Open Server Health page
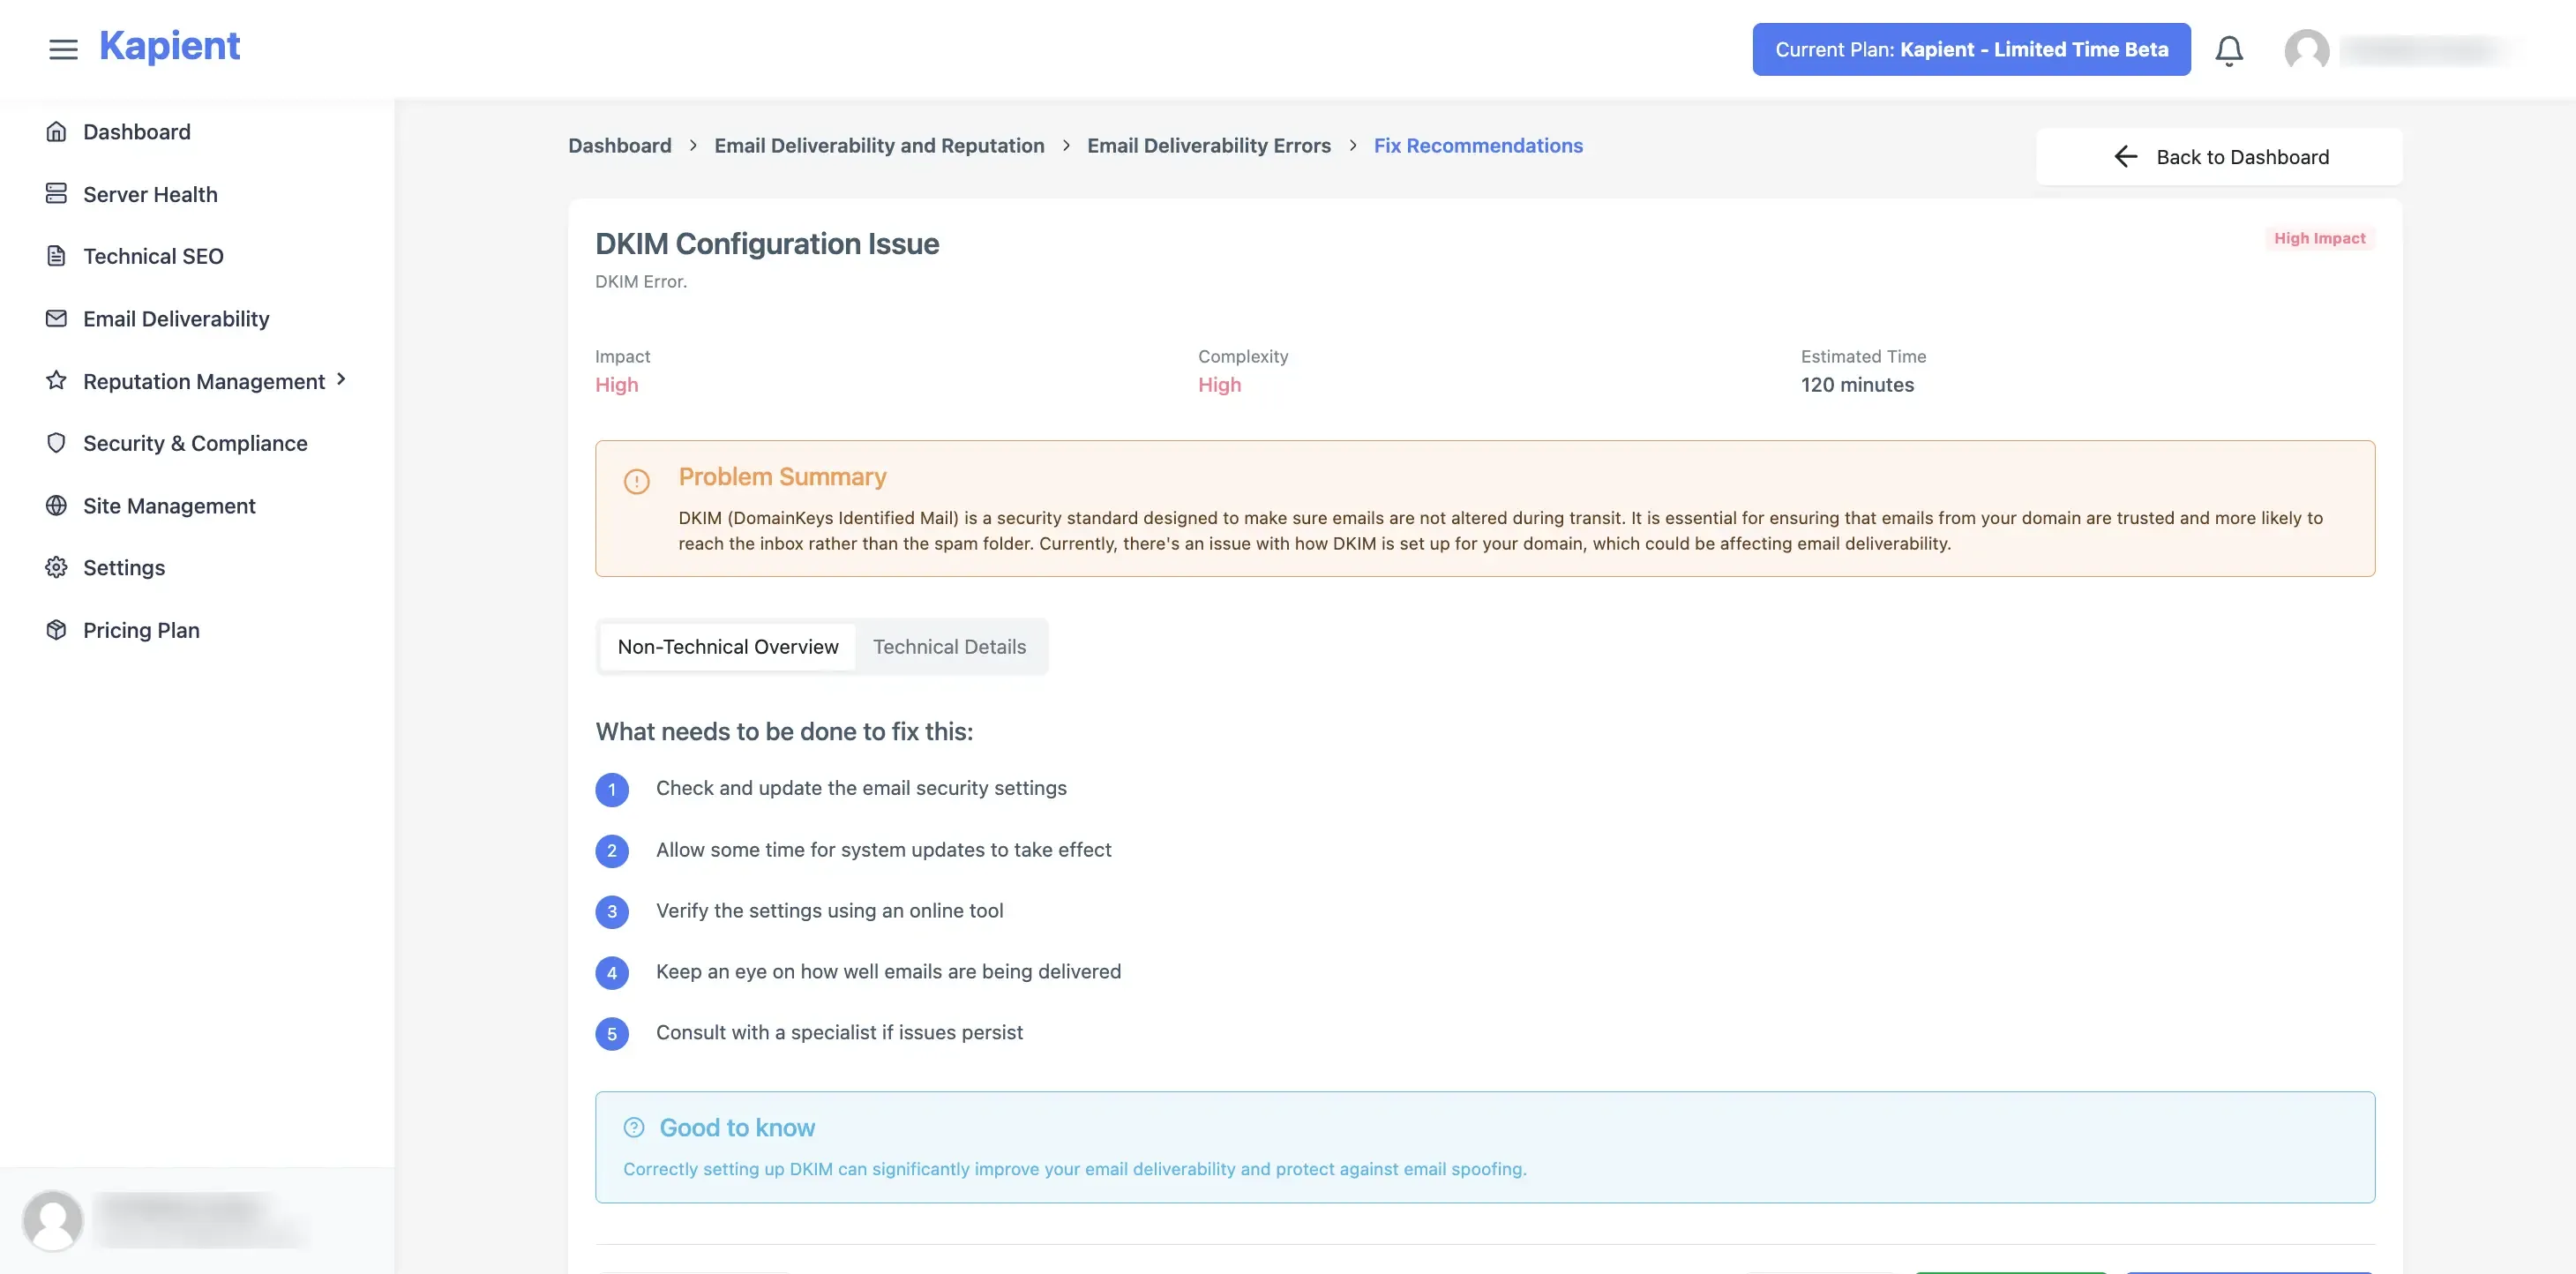 [x=150, y=194]
